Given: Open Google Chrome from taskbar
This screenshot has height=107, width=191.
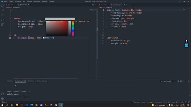Looking at the screenshot, I should click(x=56, y=105).
